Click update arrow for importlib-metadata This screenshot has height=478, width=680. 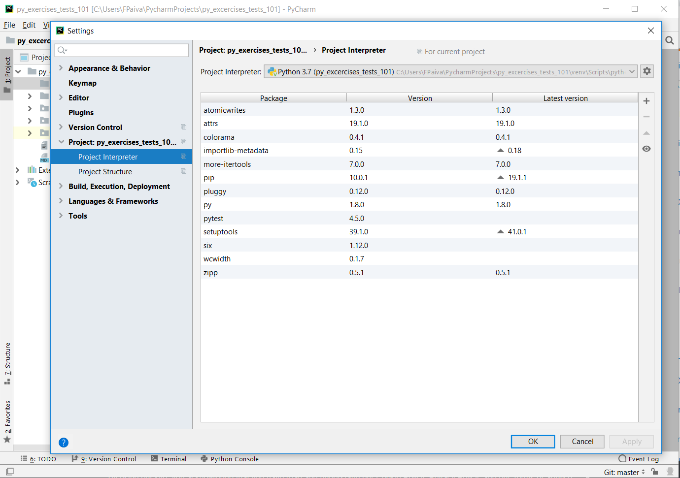(501, 151)
